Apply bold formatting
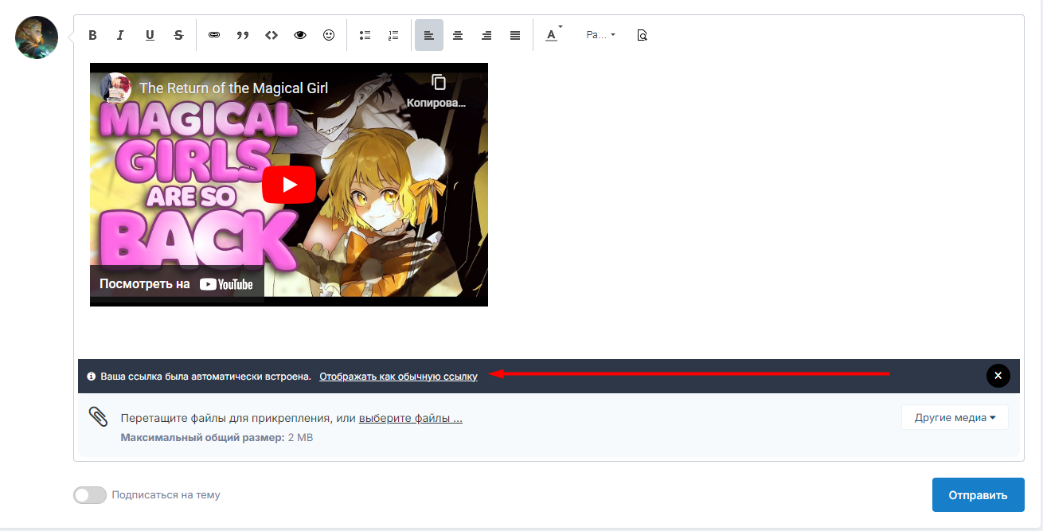 (92, 34)
